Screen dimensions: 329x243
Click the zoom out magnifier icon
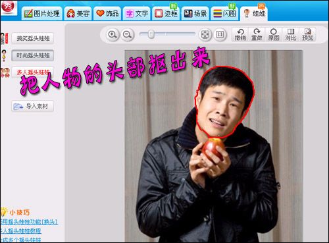pyautogui.click(x=127, y=35)
